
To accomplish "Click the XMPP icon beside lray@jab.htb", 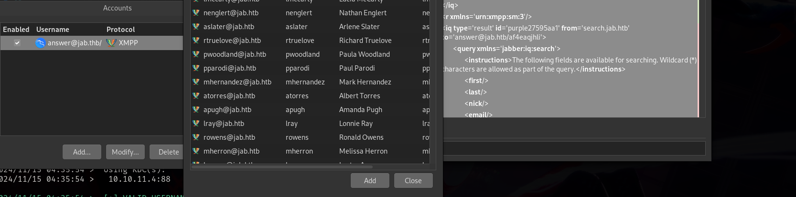I will pos(196,124).
